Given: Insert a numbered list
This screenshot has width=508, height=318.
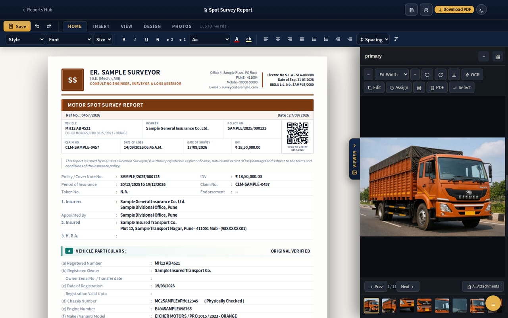Looking at the screenshot, I should pyautogui.click(x=326, y=39).
